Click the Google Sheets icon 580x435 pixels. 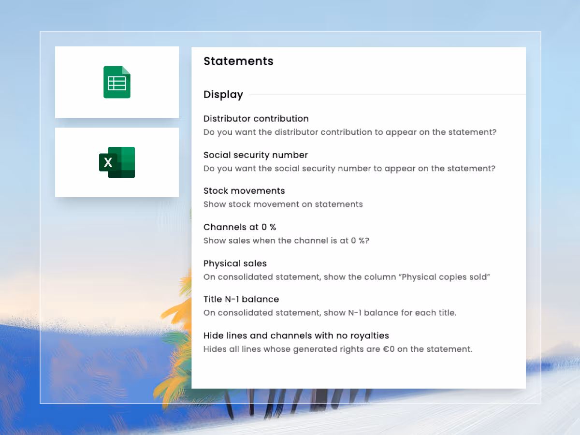point(117,82)
